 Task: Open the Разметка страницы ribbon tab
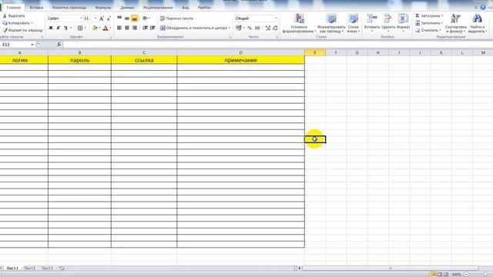point(69,8)
